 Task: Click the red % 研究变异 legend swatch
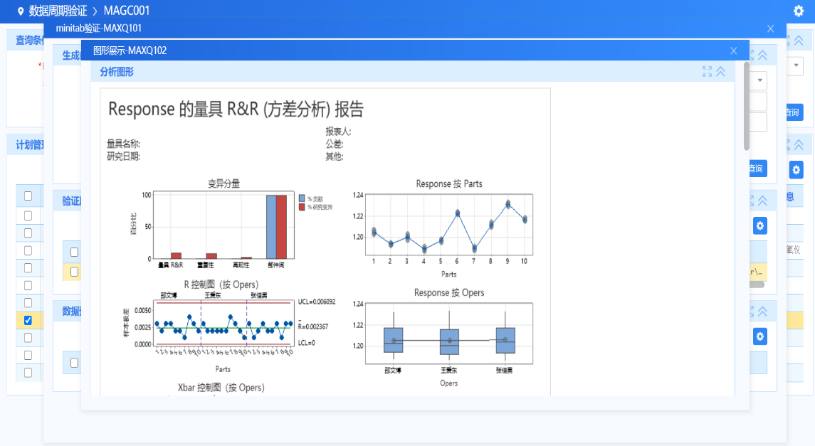coord(302,207)
